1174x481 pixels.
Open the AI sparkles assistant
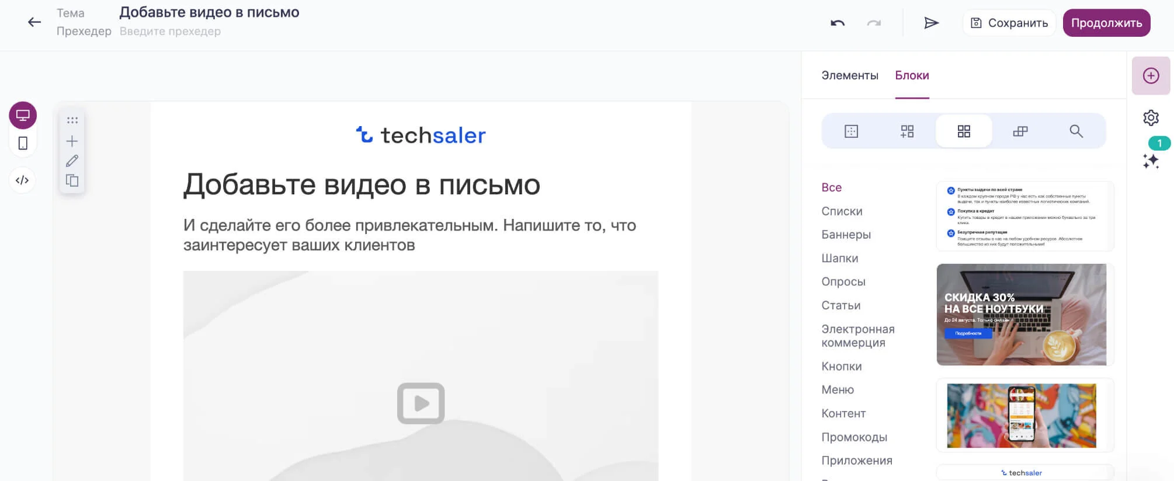1151,161
